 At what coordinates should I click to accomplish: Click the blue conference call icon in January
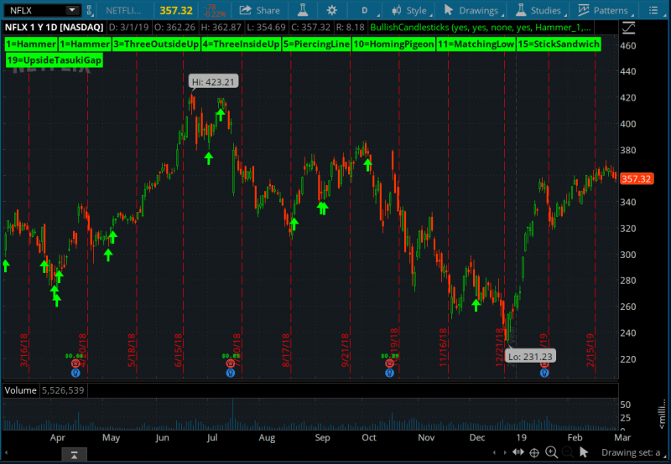(544, 373)
